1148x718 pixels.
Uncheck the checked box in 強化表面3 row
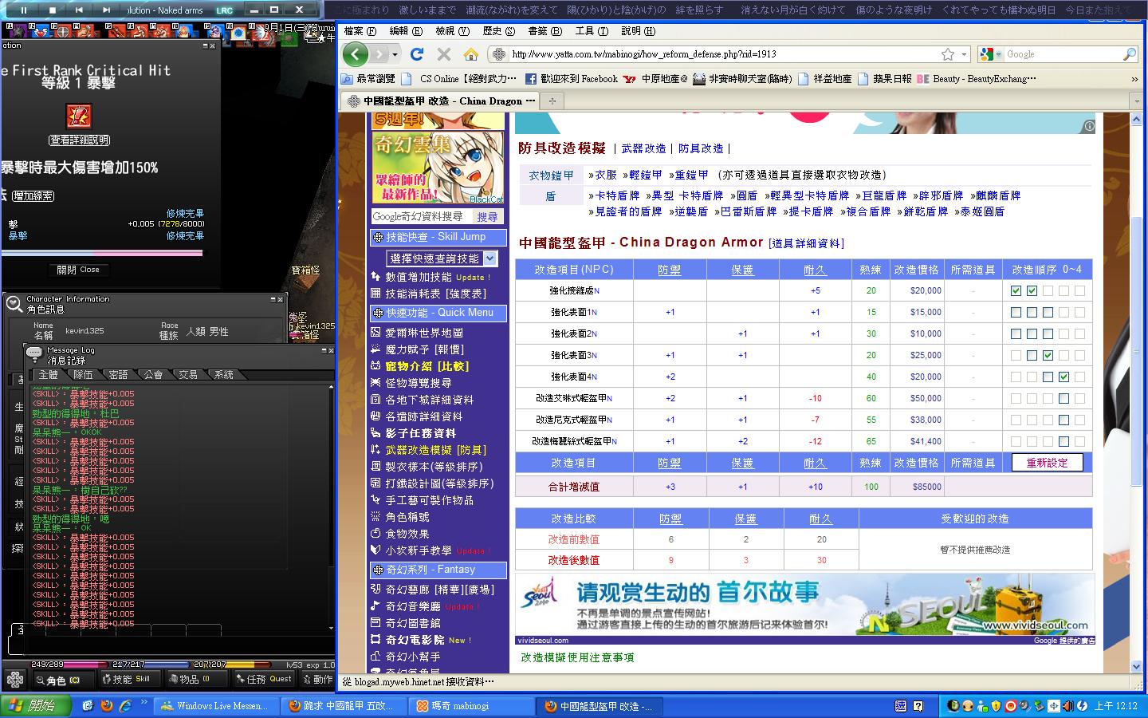click(x=1048, y=355)
